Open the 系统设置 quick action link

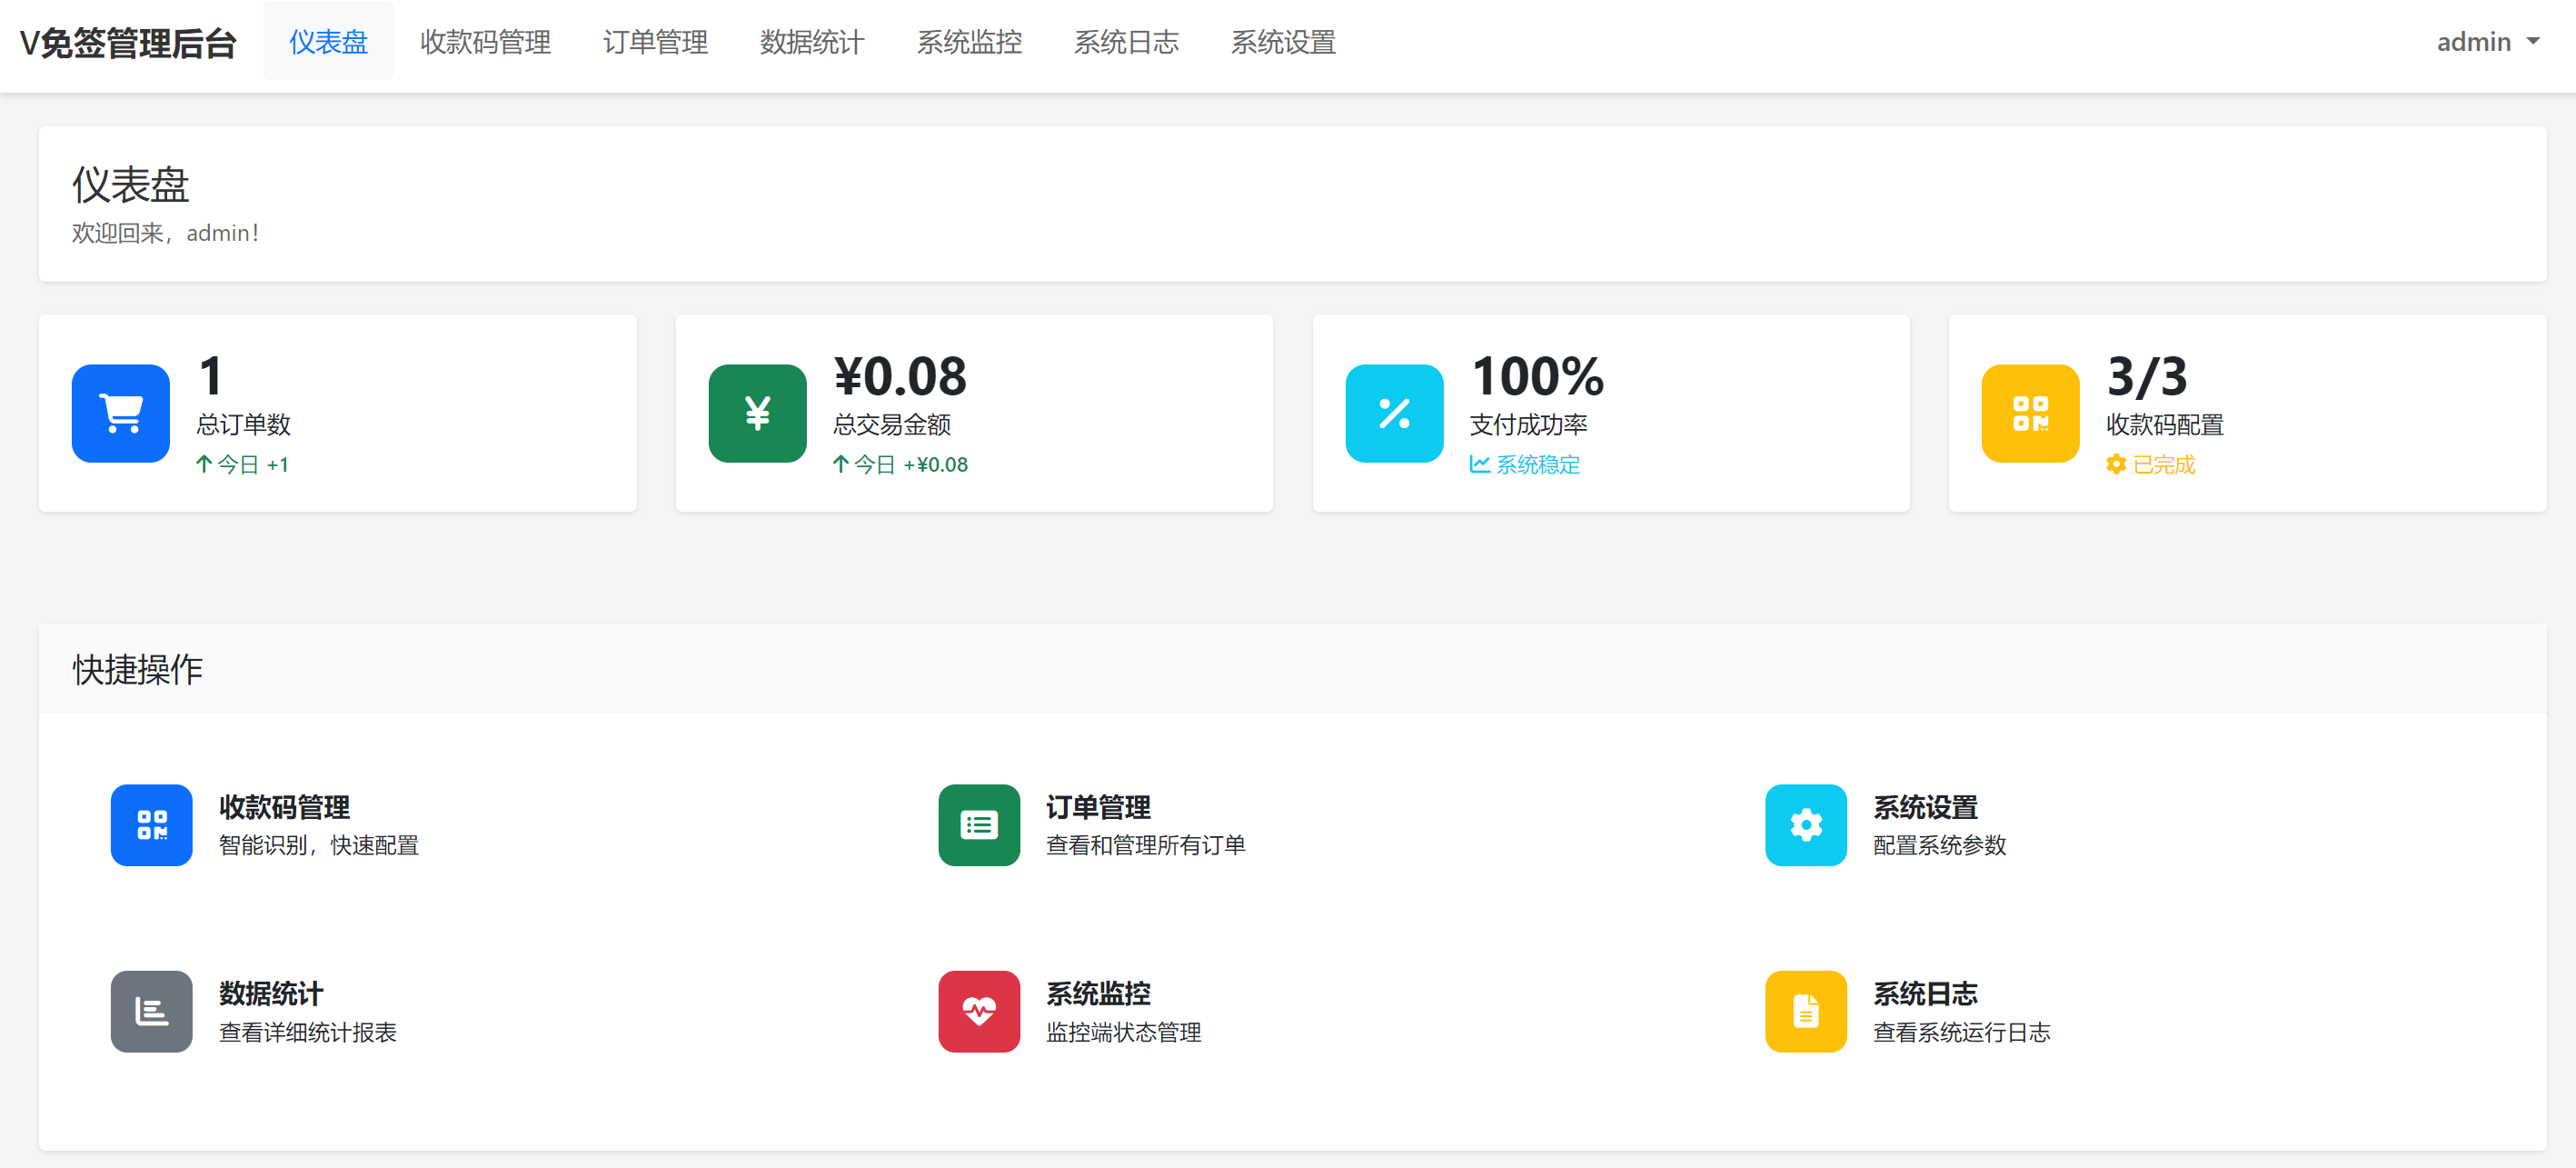[x=1926, y=807]
